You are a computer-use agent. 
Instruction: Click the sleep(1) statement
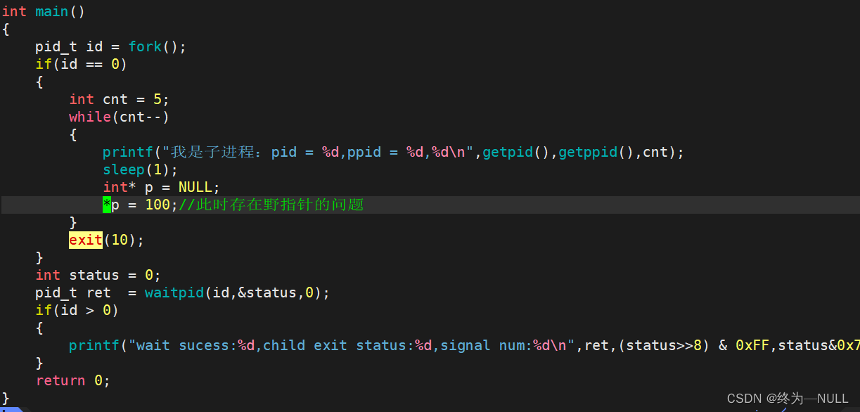pos(140,169)
